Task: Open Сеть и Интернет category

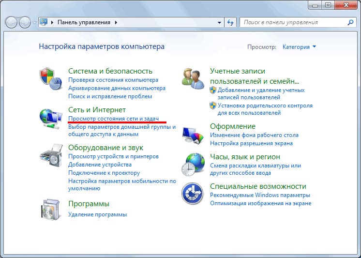Action: [97, 110]
